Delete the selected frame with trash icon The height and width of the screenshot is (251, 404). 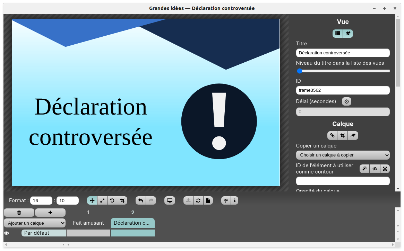(19, 213)
